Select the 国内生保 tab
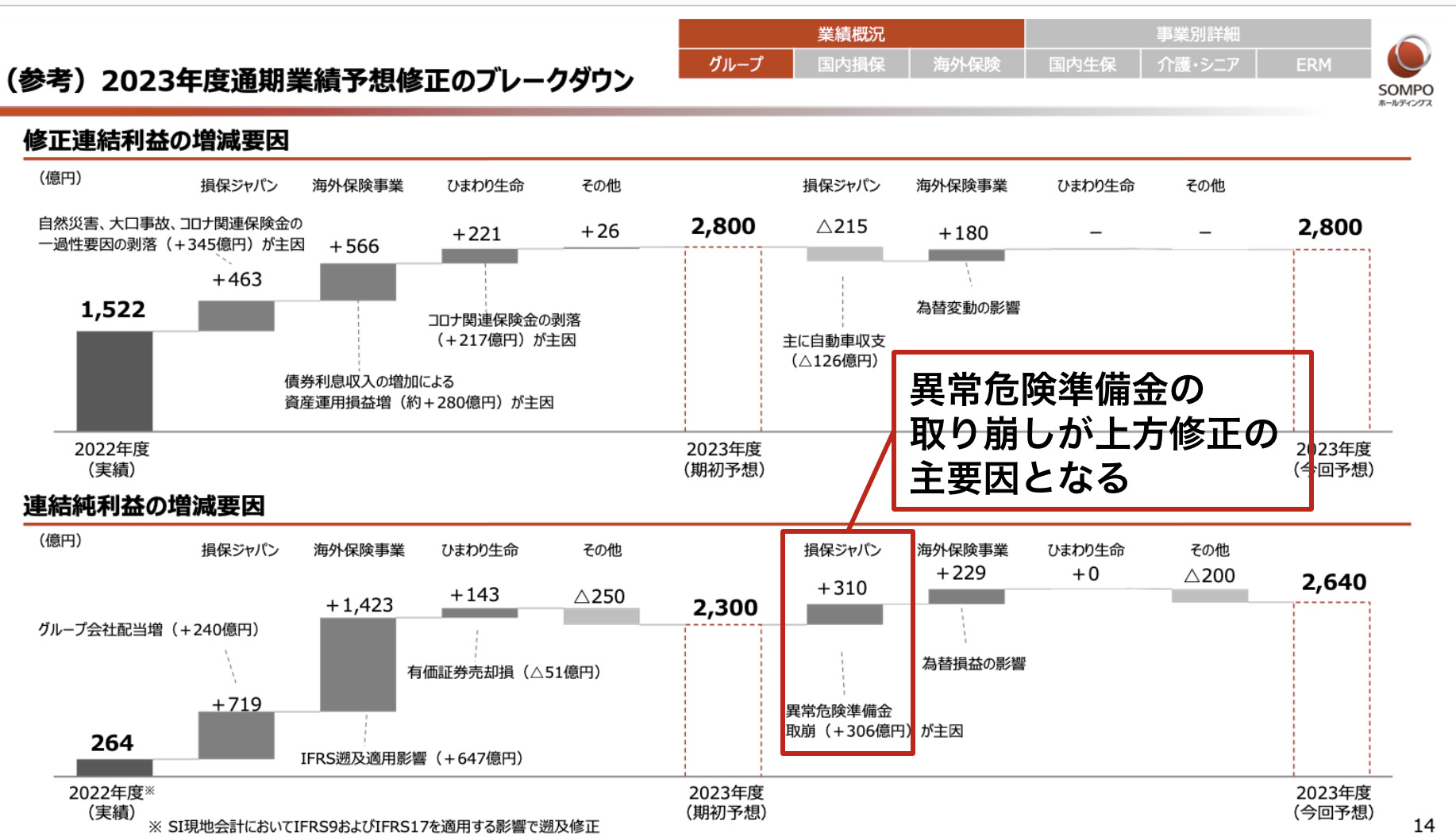1456x836 pixels. pyautogui.click(x=1082, y=64)
